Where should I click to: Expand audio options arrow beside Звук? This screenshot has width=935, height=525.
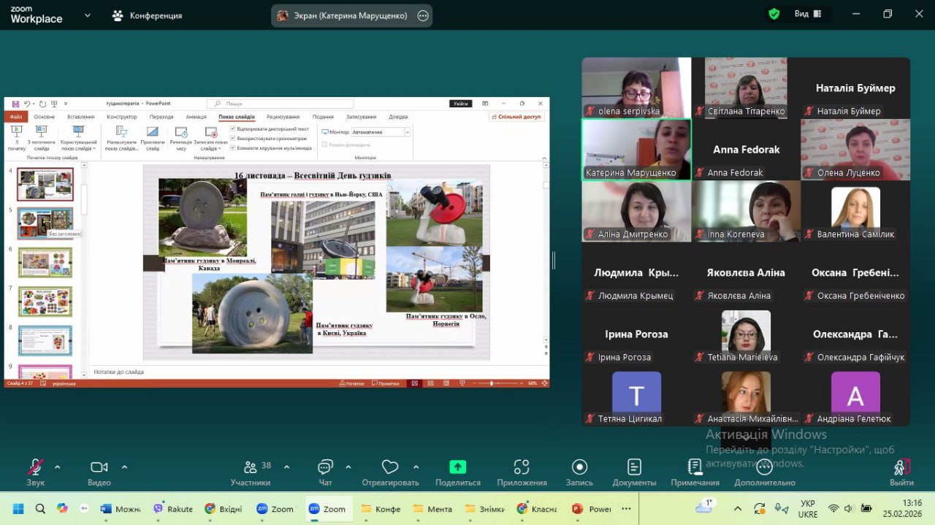[58, 467]
